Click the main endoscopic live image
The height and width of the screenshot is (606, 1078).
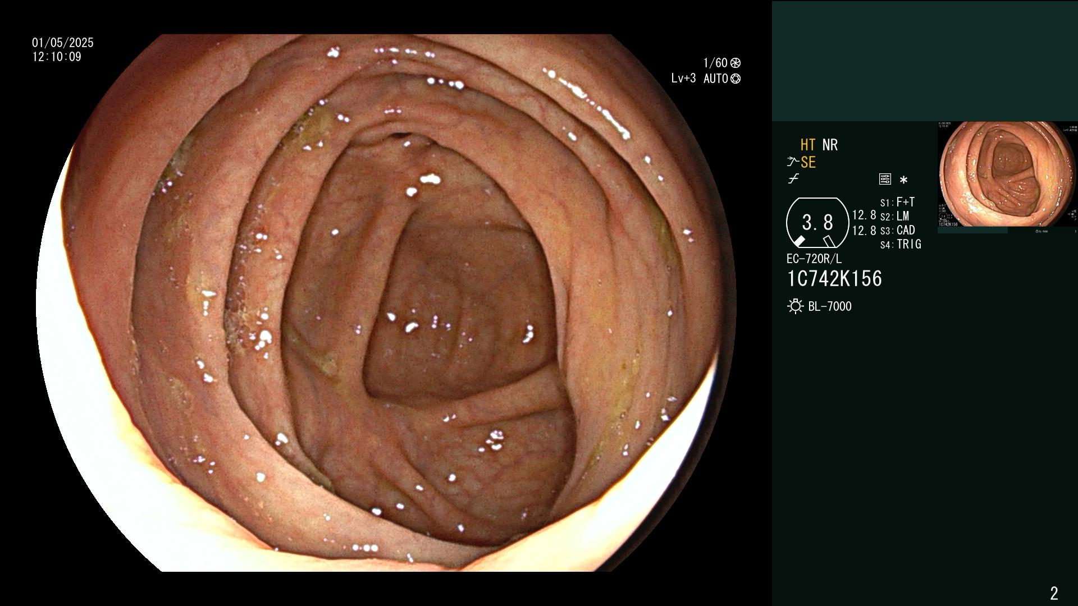(x=386, y=303)
